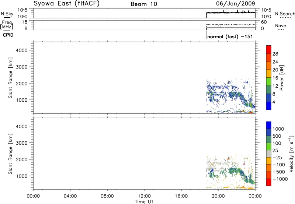Click the gray near-zero Velocity swatch

click(269, 154)
